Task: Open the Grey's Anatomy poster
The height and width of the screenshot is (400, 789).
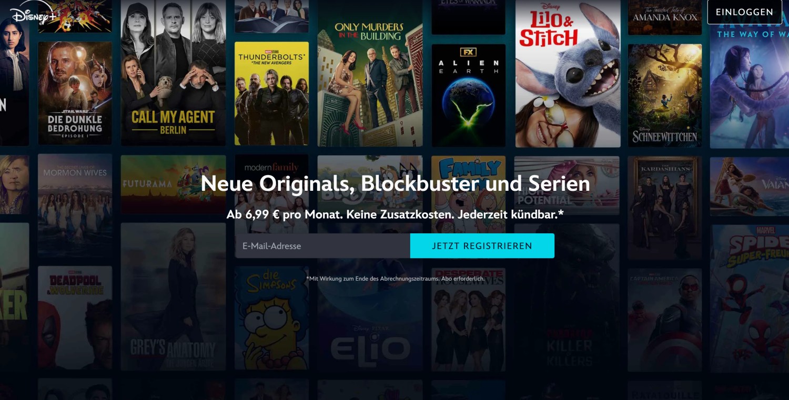Action: click(173, 296)
